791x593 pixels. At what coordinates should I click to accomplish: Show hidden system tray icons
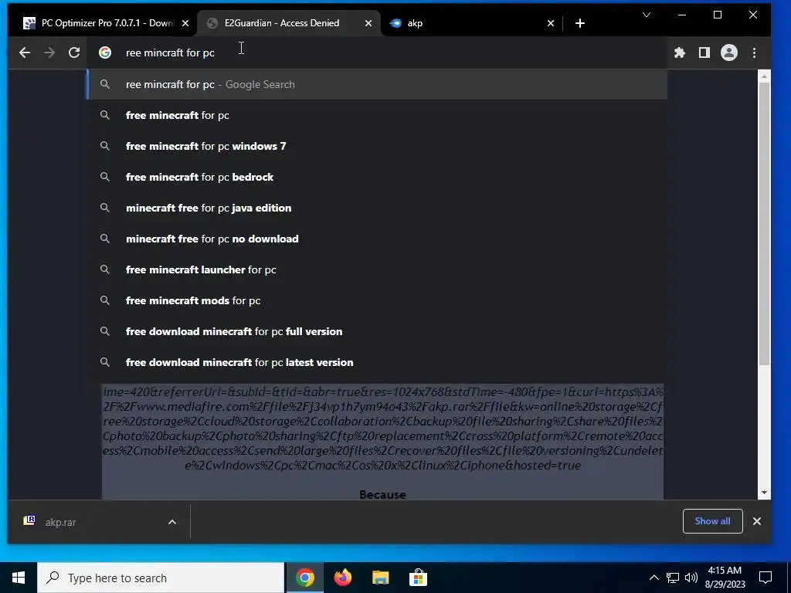point(654,578)
